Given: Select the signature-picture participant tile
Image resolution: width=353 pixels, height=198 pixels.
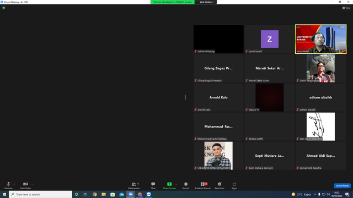Looking at the screenshot, I should click(x=320, y=127).
